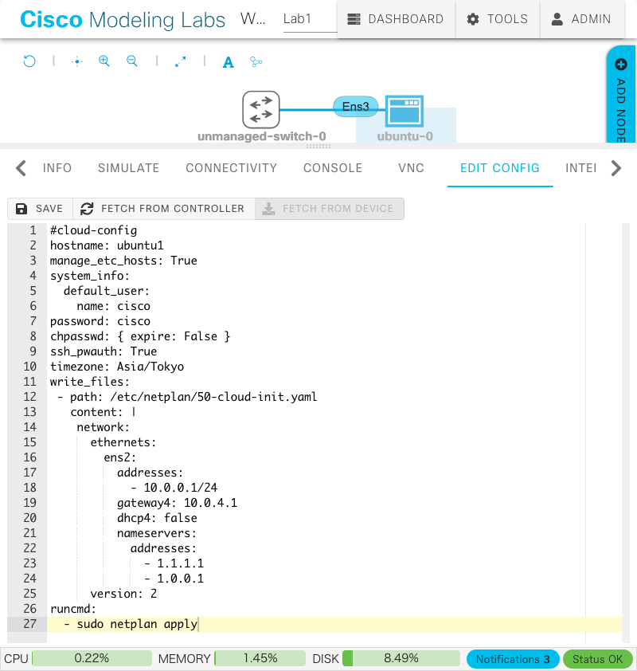Screen dimensions: 637x671
Task: Click the '- 1.1.1.1' nameserver line
Action: 174,563
